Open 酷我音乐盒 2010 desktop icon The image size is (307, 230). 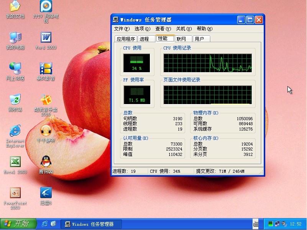click(46, 100)
